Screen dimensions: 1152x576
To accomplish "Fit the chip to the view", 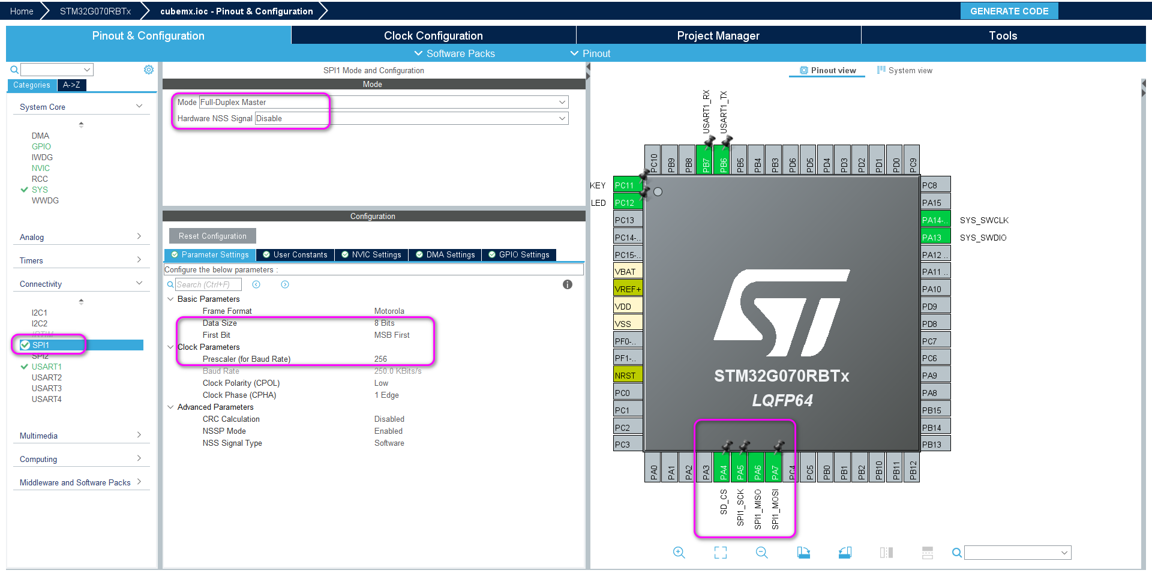I will (x=721, y=553).
